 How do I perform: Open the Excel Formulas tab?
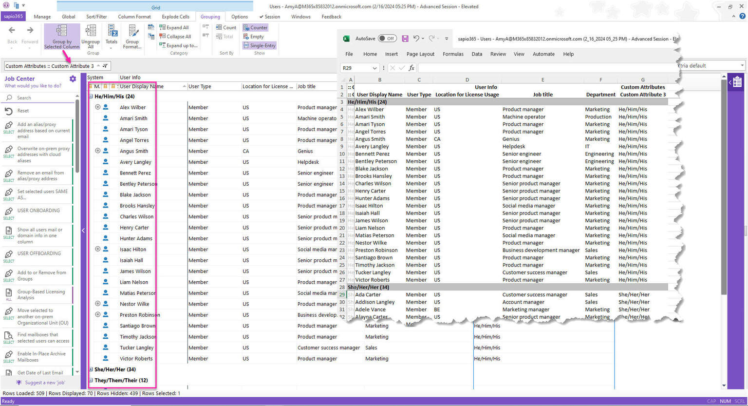coord(453,54)
